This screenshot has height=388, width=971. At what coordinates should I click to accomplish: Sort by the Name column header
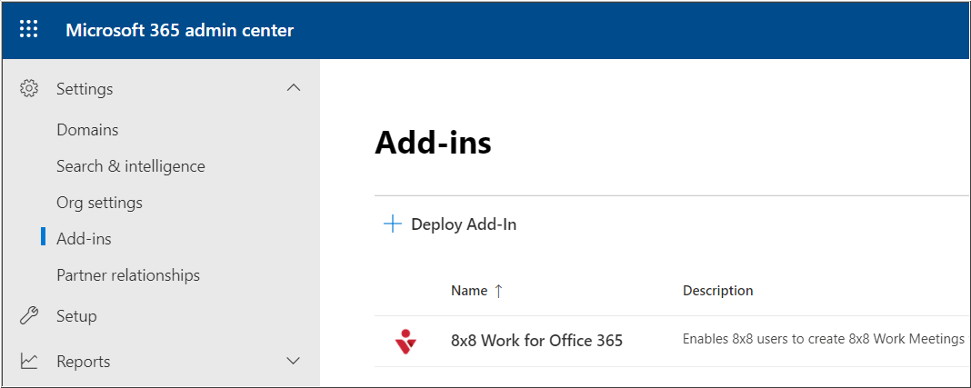click(469, 291)
